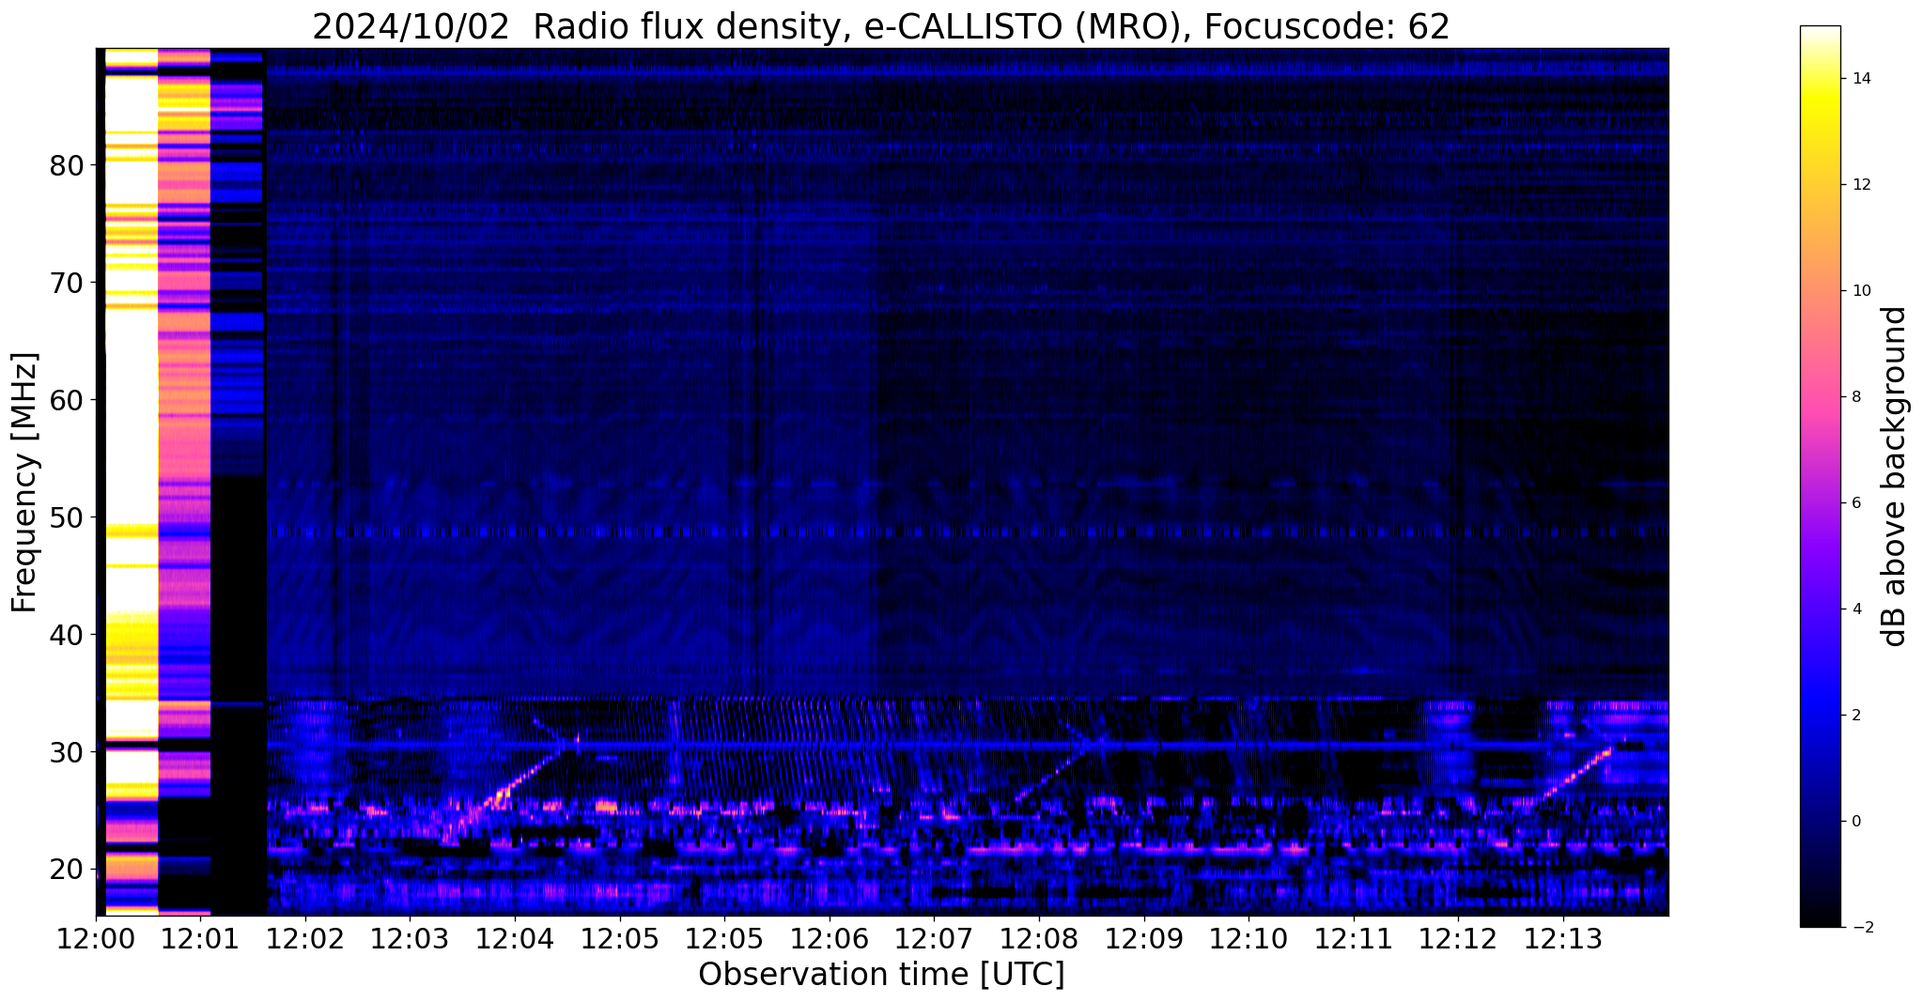1923x1002 pixels.
Task: Click the 12:13 time tick label
Action: pyautogui.click(x=1563, y=939)
